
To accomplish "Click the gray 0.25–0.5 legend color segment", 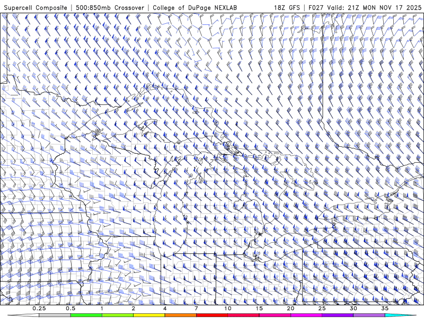I will tap(55, 315).
